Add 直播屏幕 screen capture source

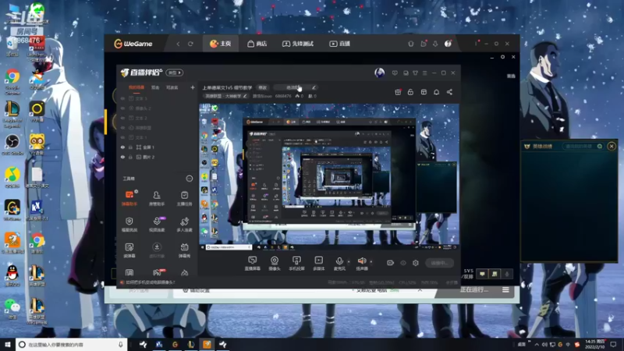(x=252, y=263)
